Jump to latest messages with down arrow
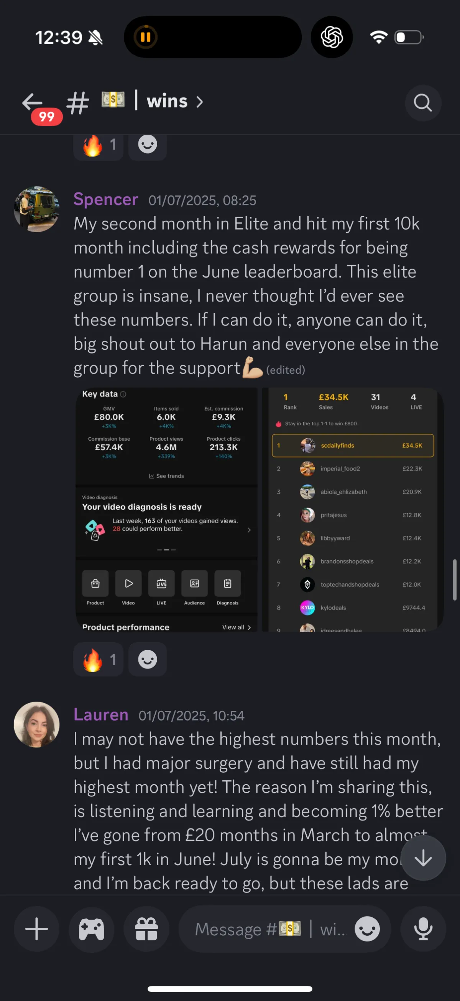Viewport: 460px width, 1001px height. (x=423, y=858)
